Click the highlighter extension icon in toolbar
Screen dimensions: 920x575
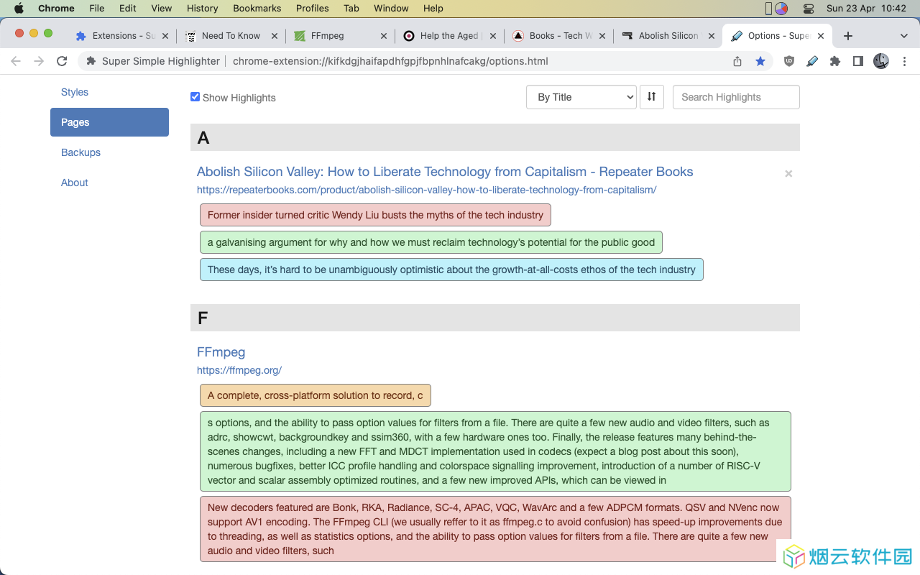[x=812, y=61]
